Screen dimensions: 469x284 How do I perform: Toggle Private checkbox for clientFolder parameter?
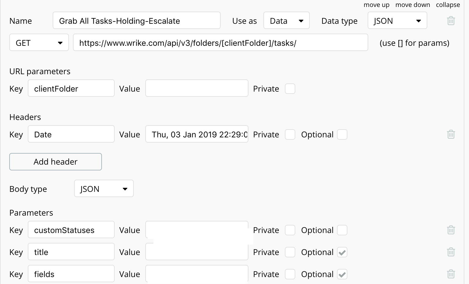click(x=290, y=89)
